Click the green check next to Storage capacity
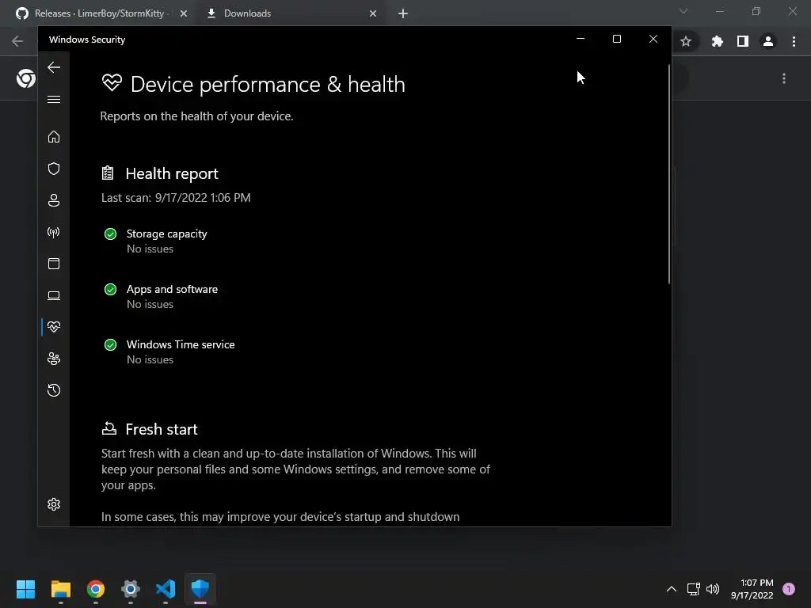The width and height of the screenshot is (811, 608). 110,234
